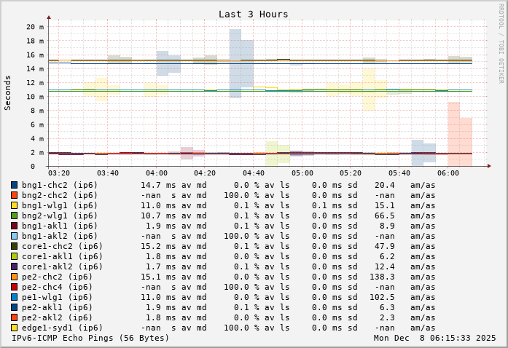Click the bng1-akl2 light blue swatch
Image resolution: width=508 pixels, height=348 pixels.
tap(14, 236)
